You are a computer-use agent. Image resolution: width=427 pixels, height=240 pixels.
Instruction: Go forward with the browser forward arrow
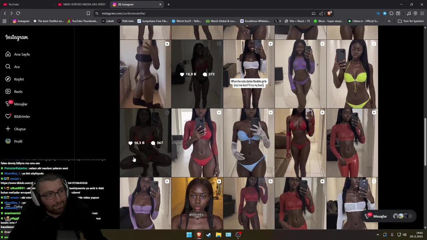pyautogui.click(x=11, y=13)
